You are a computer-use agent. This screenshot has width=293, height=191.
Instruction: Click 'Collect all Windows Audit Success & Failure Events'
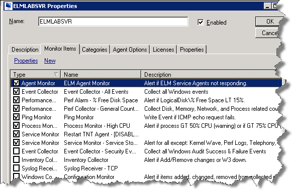coord(205,151)
